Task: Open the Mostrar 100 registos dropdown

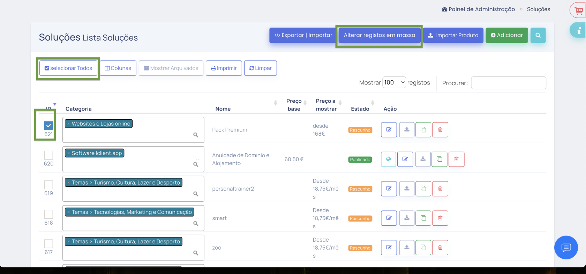Action: point(394,82)
